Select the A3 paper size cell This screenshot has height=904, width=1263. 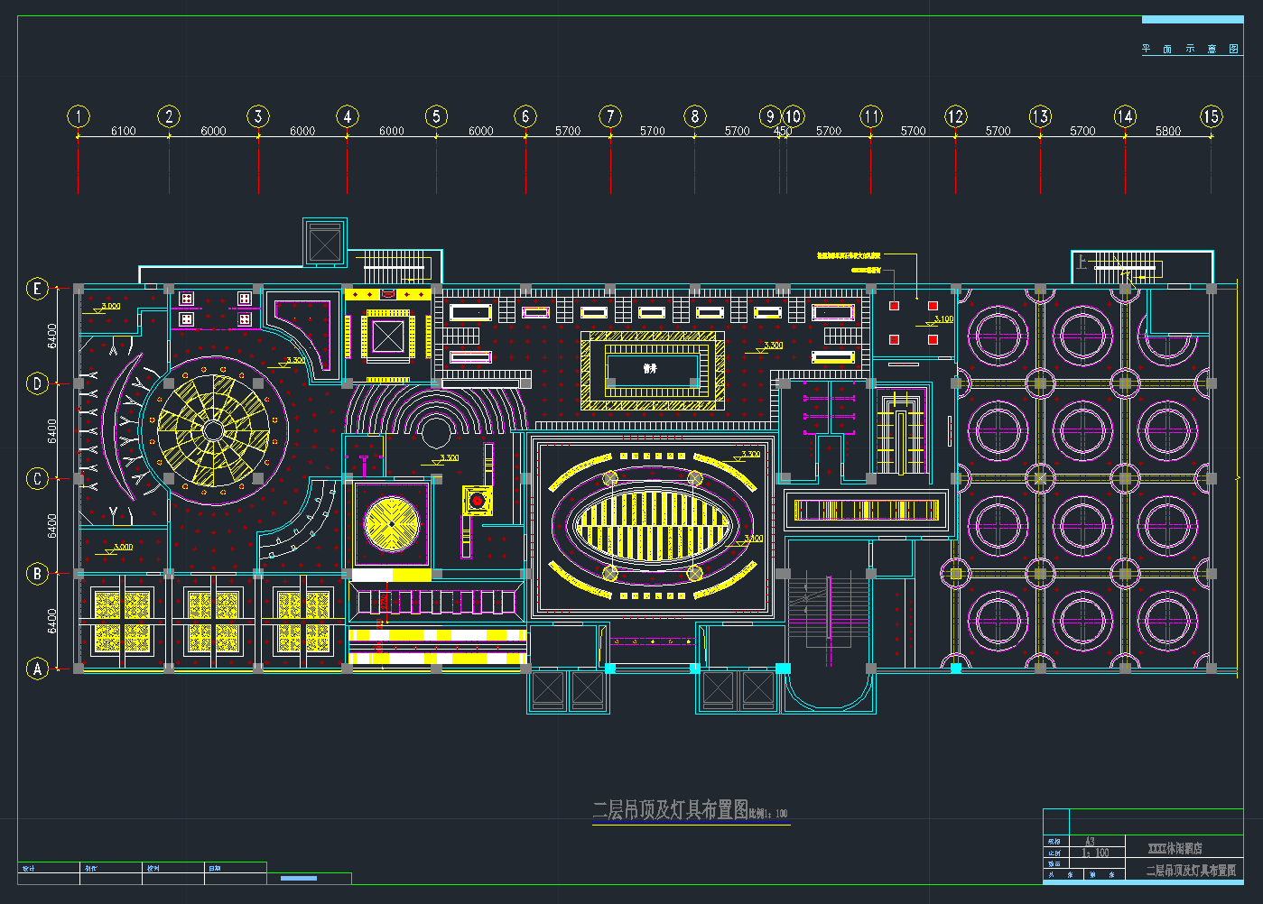tap(1090, 842)
